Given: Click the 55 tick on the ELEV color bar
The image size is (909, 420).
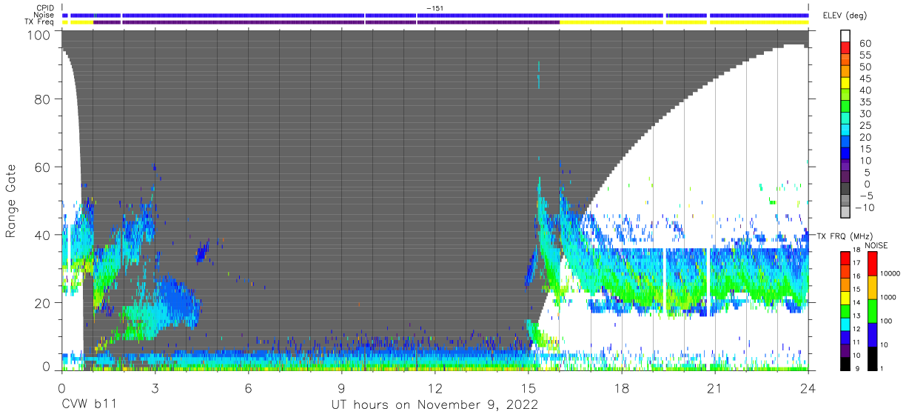Looking at the screenshot, I should tap(865, 56).
